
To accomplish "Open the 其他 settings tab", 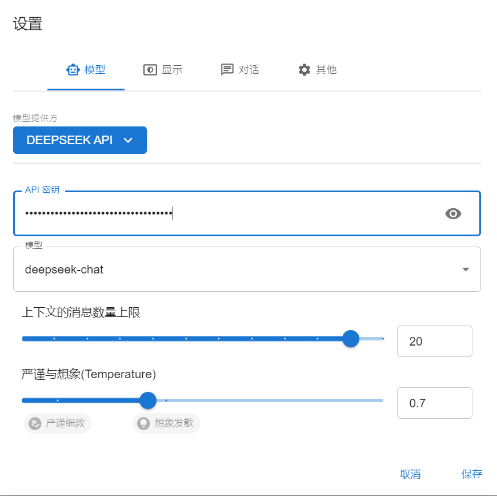I will click(318, 70).
